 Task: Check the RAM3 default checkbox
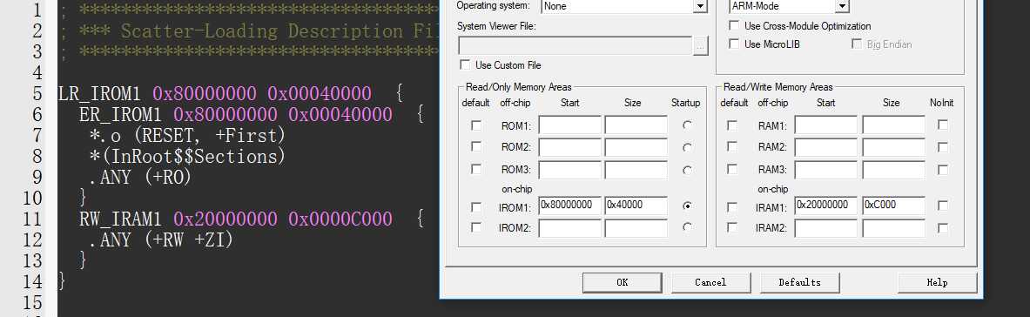click(732, 170)
